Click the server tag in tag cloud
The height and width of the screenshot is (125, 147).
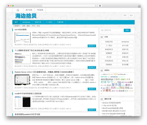coord(104,77)
